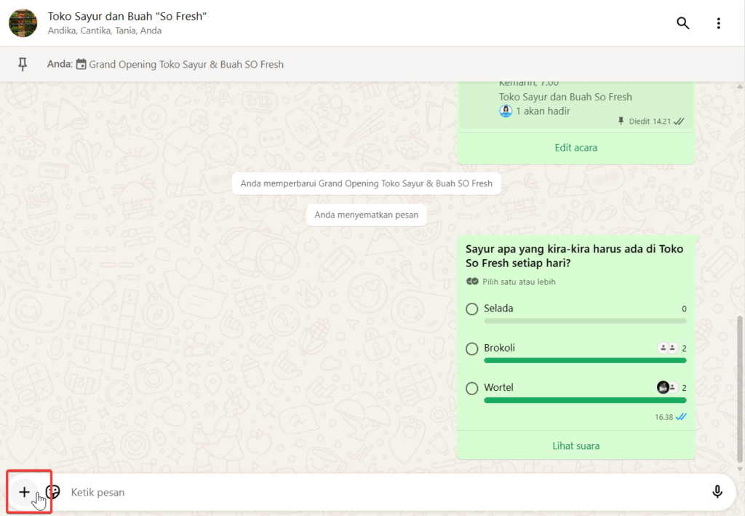
Task: Click voter avatars on Wortel option
Action: point(667,388)
